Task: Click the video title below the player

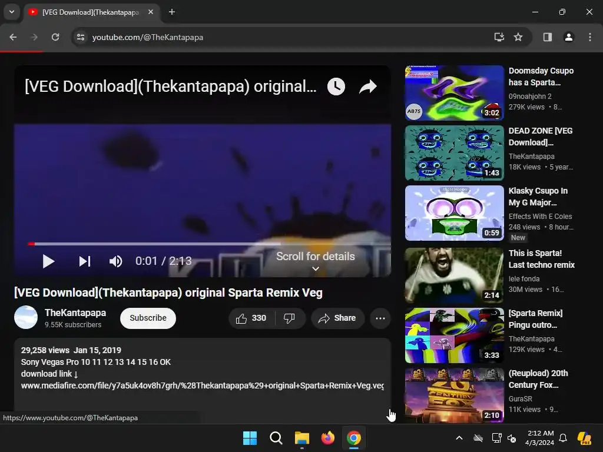Action: pos(168,293)
